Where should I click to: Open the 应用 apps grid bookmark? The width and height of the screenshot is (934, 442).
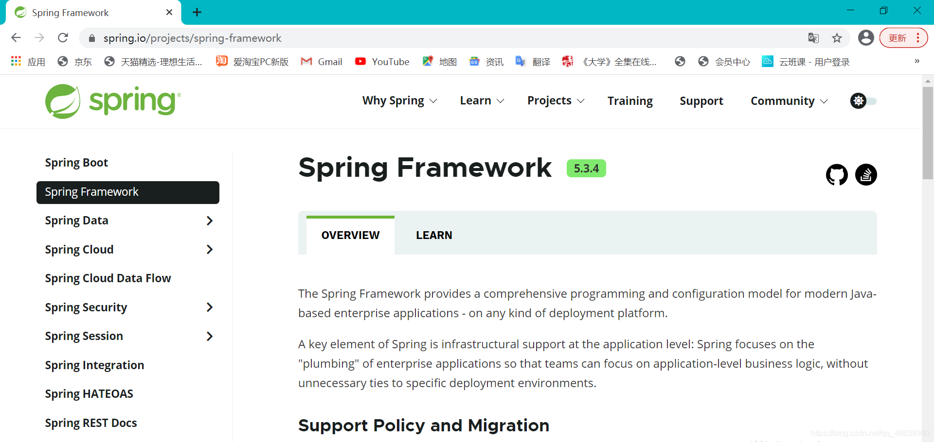(x=28, y=62)
